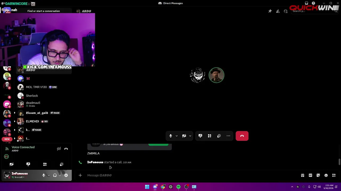Open DM with Lissan_al_gaib
Screen dimensions: 341x191
point(44,113)
